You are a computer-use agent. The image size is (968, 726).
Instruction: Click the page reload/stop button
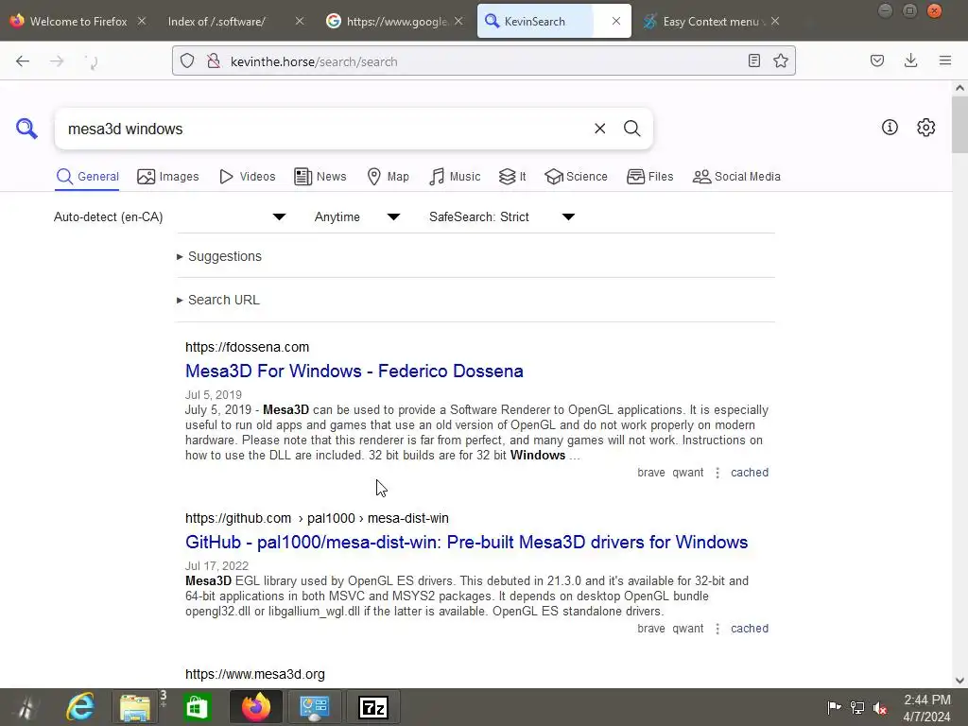pyautogui.click(x=91, y=60)
